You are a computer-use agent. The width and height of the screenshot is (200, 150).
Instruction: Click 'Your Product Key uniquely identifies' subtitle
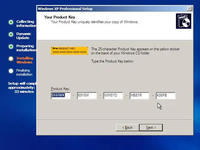[x=94, y=22]
